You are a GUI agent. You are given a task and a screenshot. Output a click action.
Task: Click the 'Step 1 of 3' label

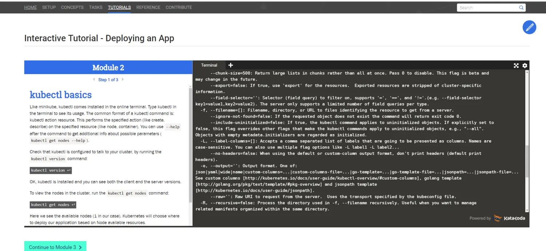(x=108, y=80)
